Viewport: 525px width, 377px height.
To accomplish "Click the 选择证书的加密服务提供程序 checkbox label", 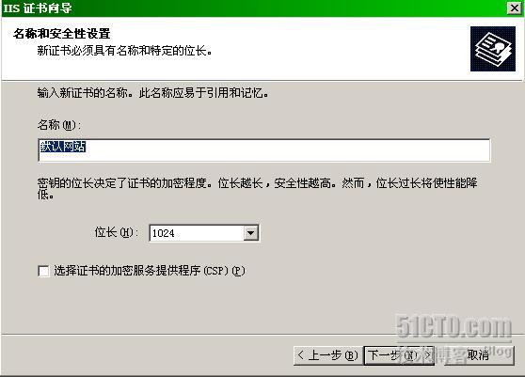I will [x=150, y=271].
